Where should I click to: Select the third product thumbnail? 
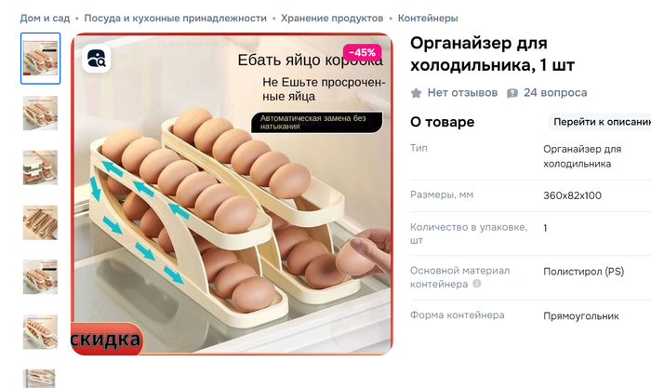coord(40,167)
